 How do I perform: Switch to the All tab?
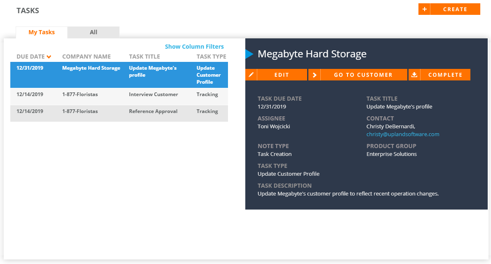[x=93, y=32]
